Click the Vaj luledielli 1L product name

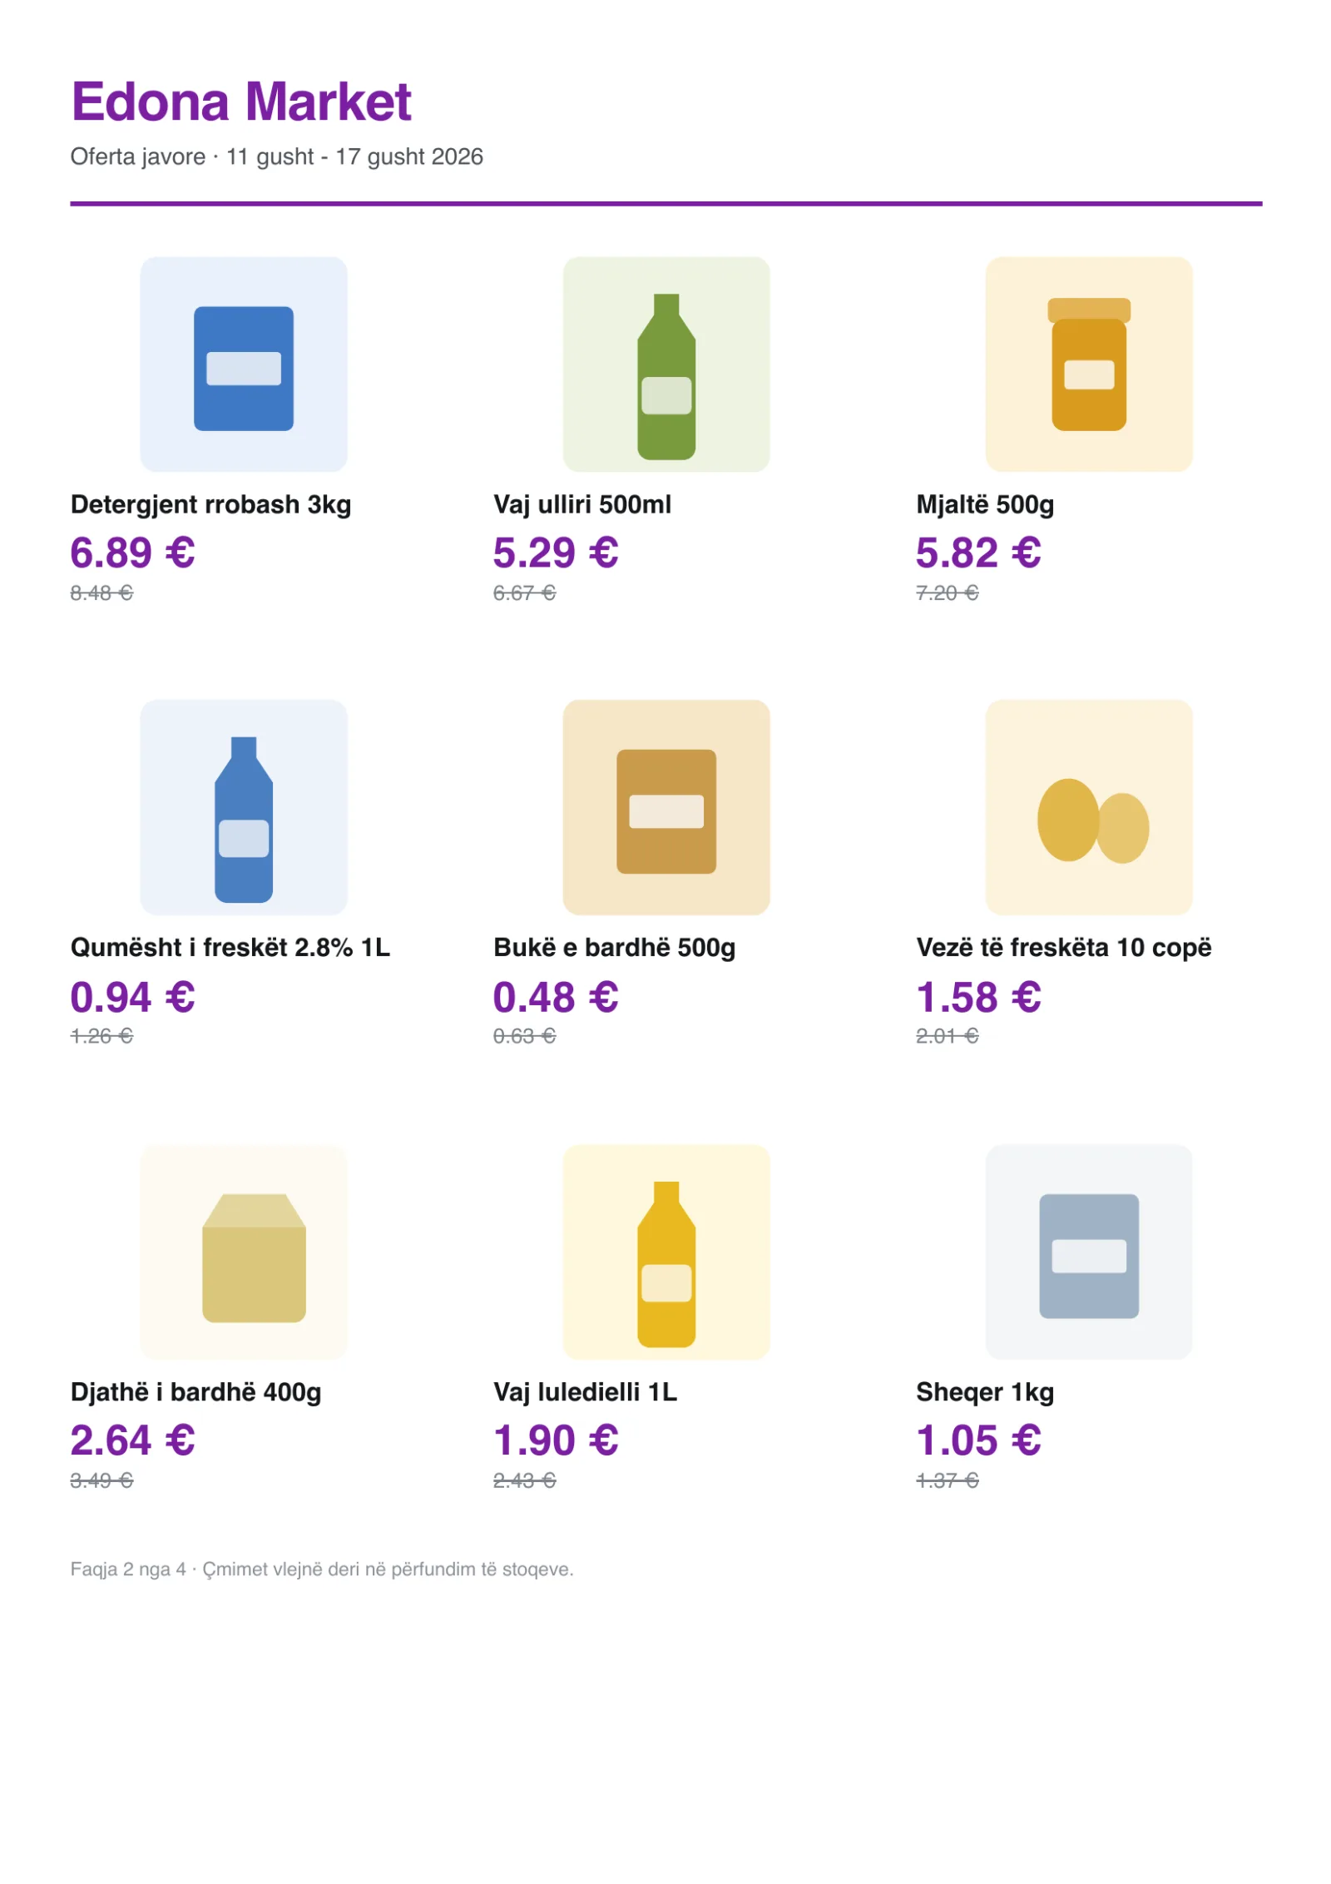pyautogui.click(x=585, y=1391)
